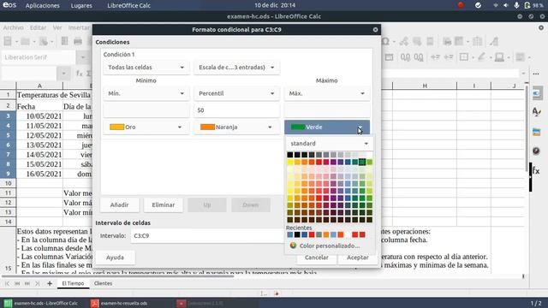Viewport: 548px width, 308px height.
Task: Pick the light green swatch at bright row end
Action: (x=369, y=162)
